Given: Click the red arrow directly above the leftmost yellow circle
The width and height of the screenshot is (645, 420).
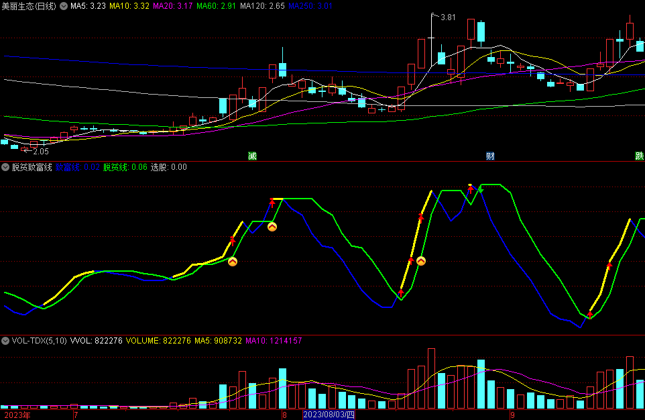Looking at the screenshot, I should [x=233, y=240].
